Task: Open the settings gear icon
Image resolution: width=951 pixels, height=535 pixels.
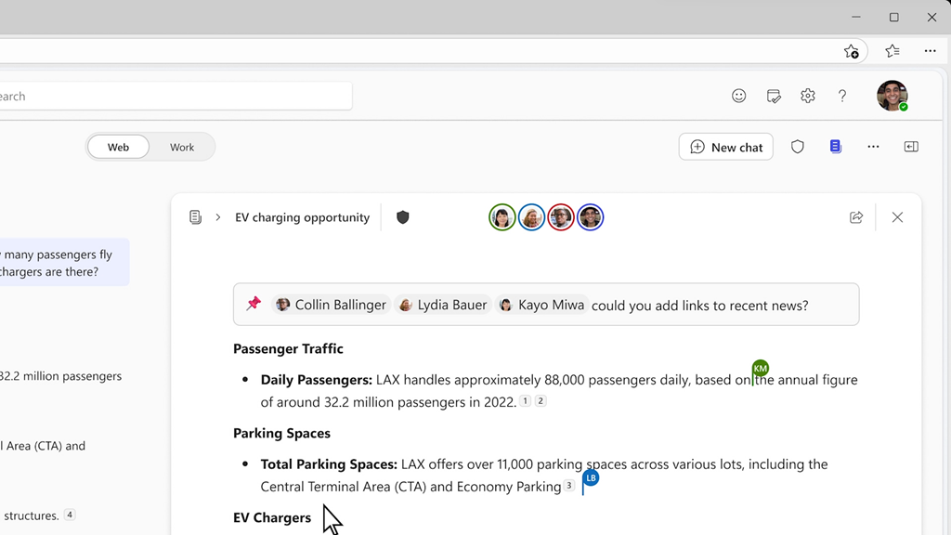Action: tap(808, 96)
